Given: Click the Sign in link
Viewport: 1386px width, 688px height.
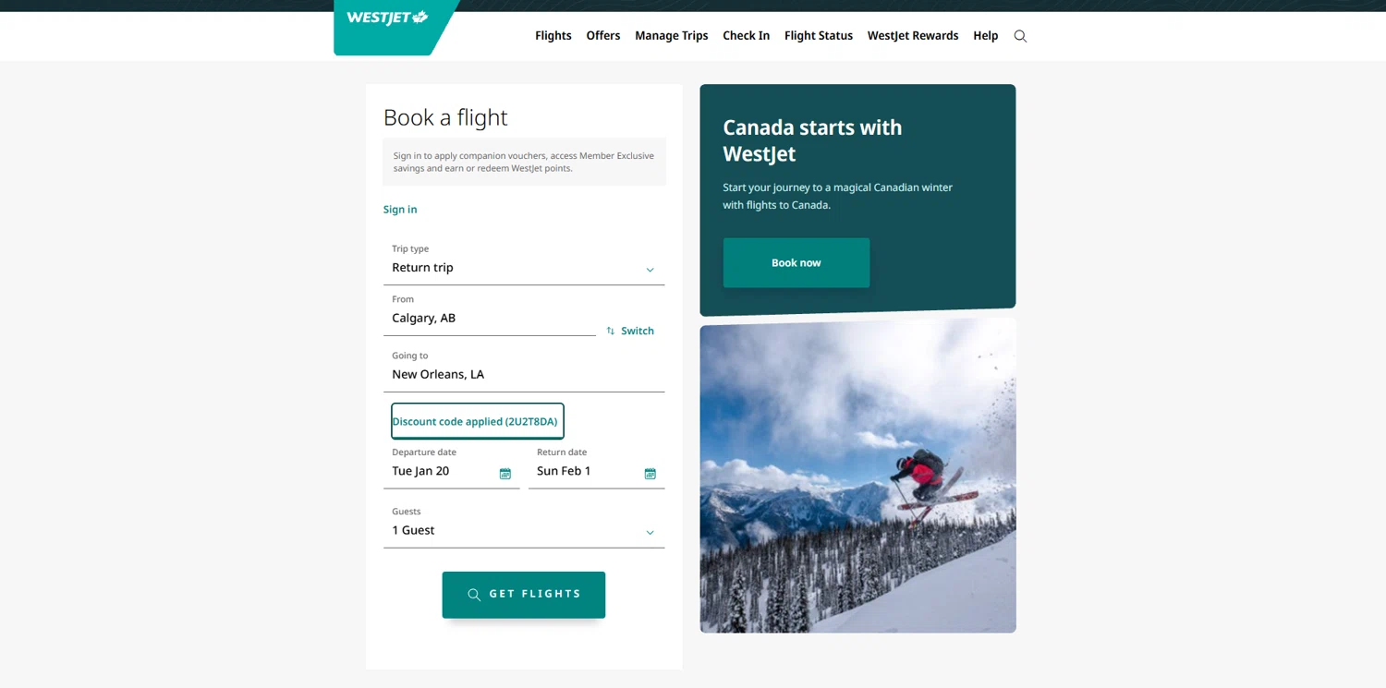Looking at the screenshot, I should [x=400, y=210].
